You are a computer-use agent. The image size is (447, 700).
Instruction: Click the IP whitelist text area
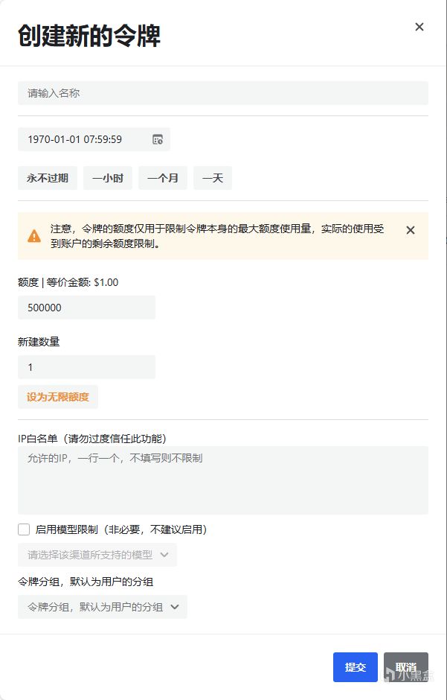click(x=223, y=480)
